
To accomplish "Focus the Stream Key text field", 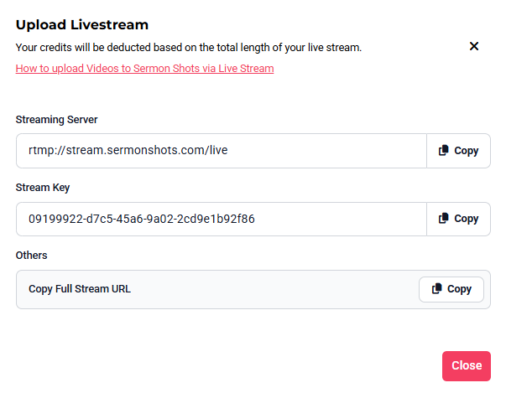I will [x=222, y=219].
